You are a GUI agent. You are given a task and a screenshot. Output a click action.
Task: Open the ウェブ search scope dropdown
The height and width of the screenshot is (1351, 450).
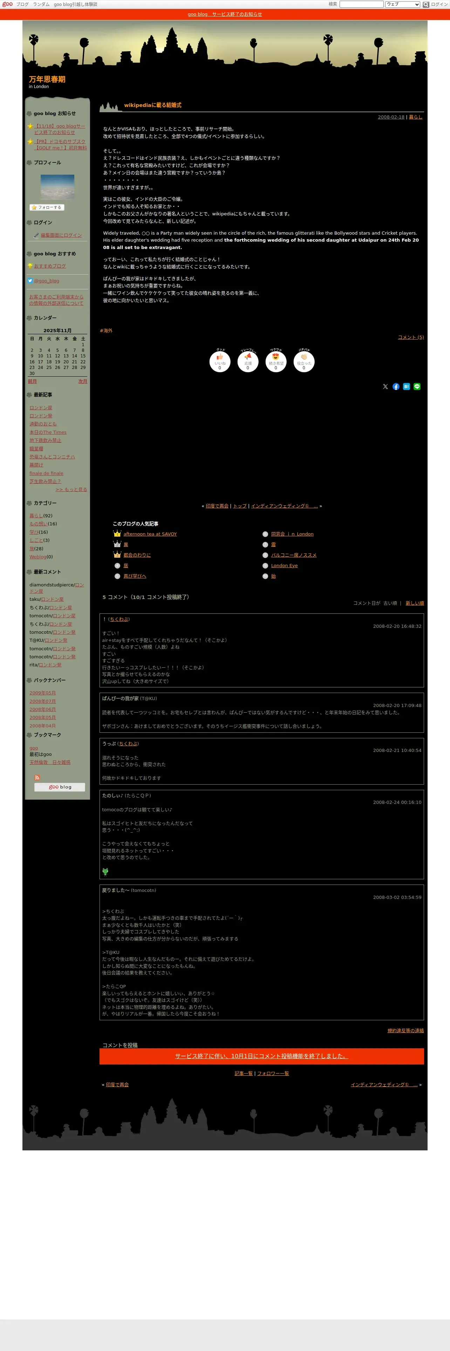[x=402, y=4]
